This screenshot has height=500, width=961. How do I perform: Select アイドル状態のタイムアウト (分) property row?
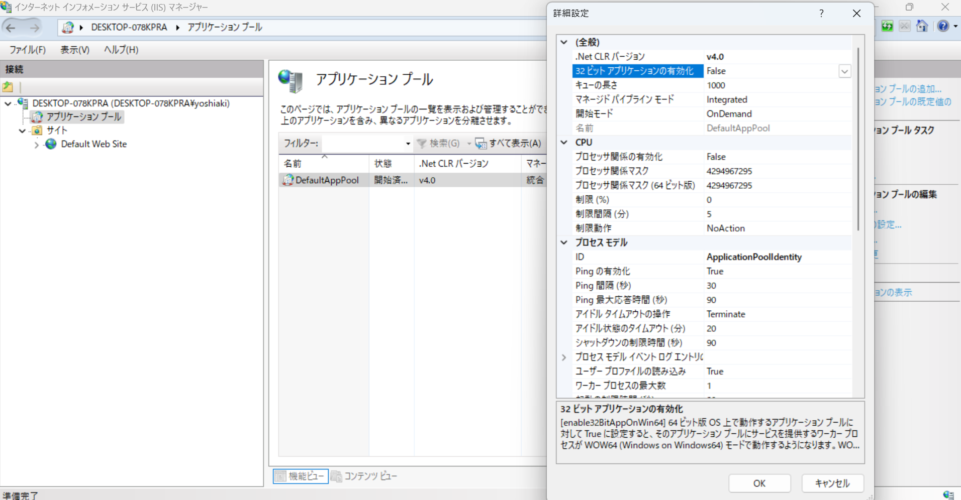(712, 329)
